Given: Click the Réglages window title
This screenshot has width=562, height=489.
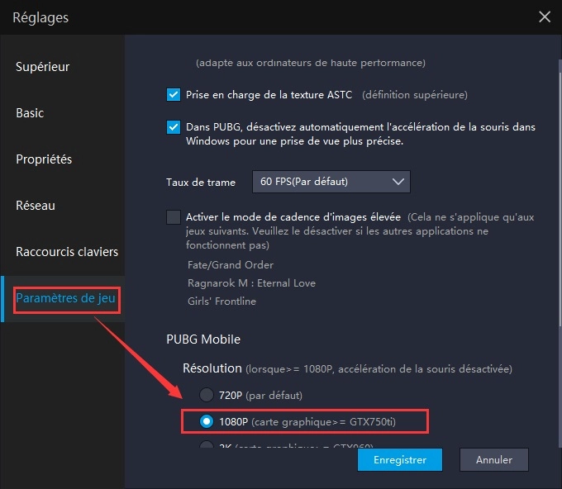Looking at the screenshot, I should (x=40, y=17).
